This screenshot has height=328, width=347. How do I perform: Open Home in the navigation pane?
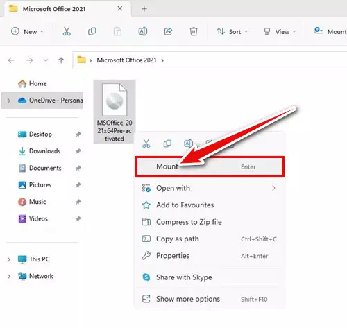33,83
